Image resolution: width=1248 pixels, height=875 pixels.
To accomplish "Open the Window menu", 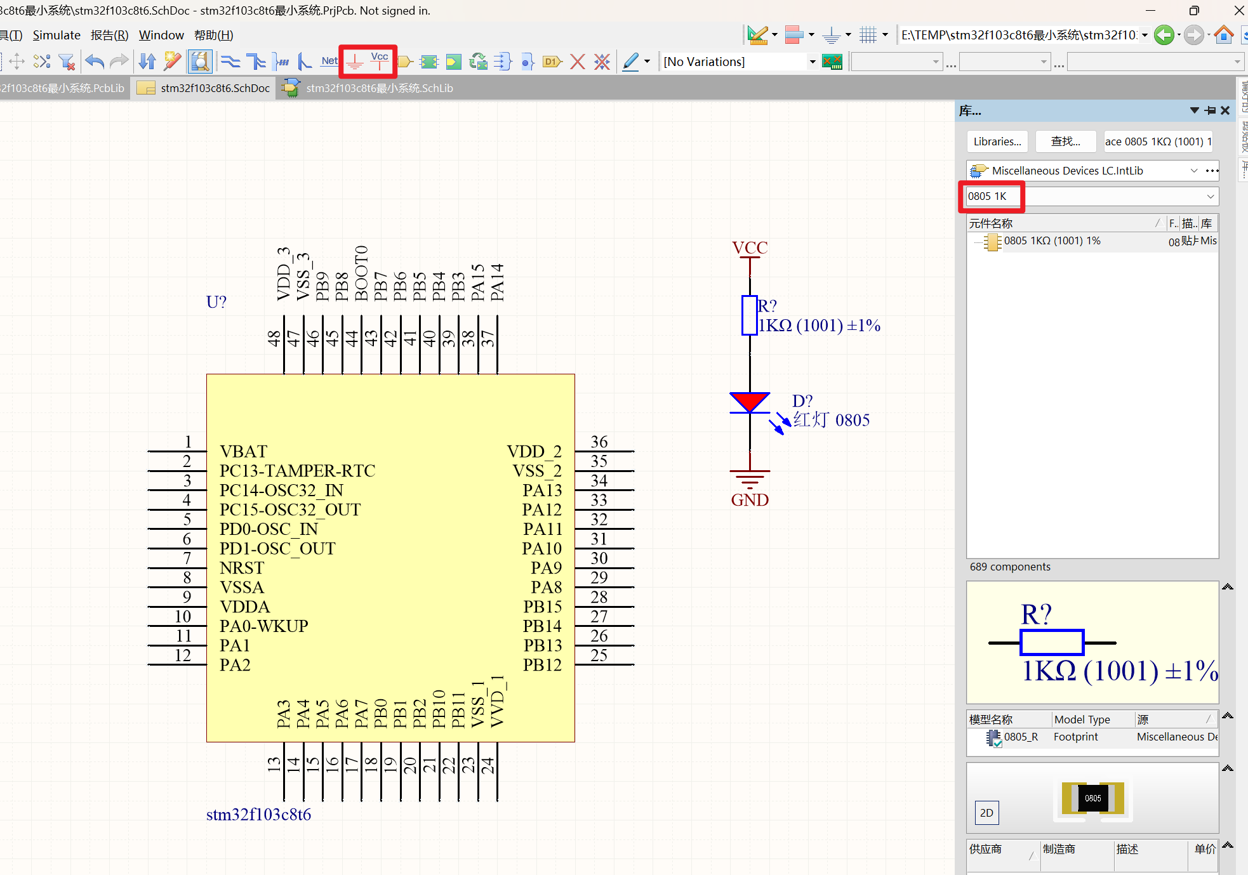I will [161, 35].
